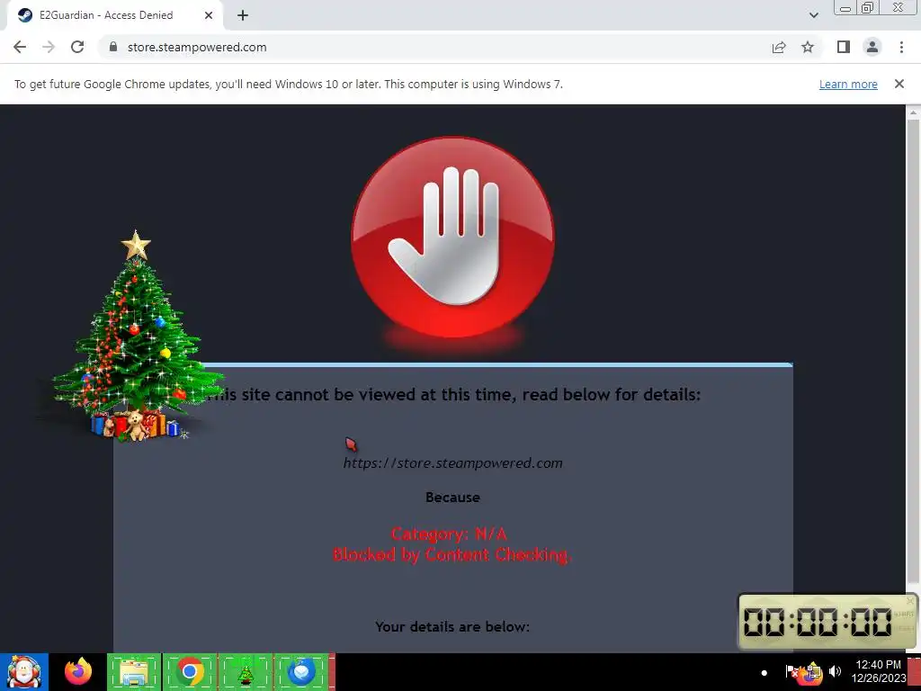View site information padlock icon

[x=113, y=47]
